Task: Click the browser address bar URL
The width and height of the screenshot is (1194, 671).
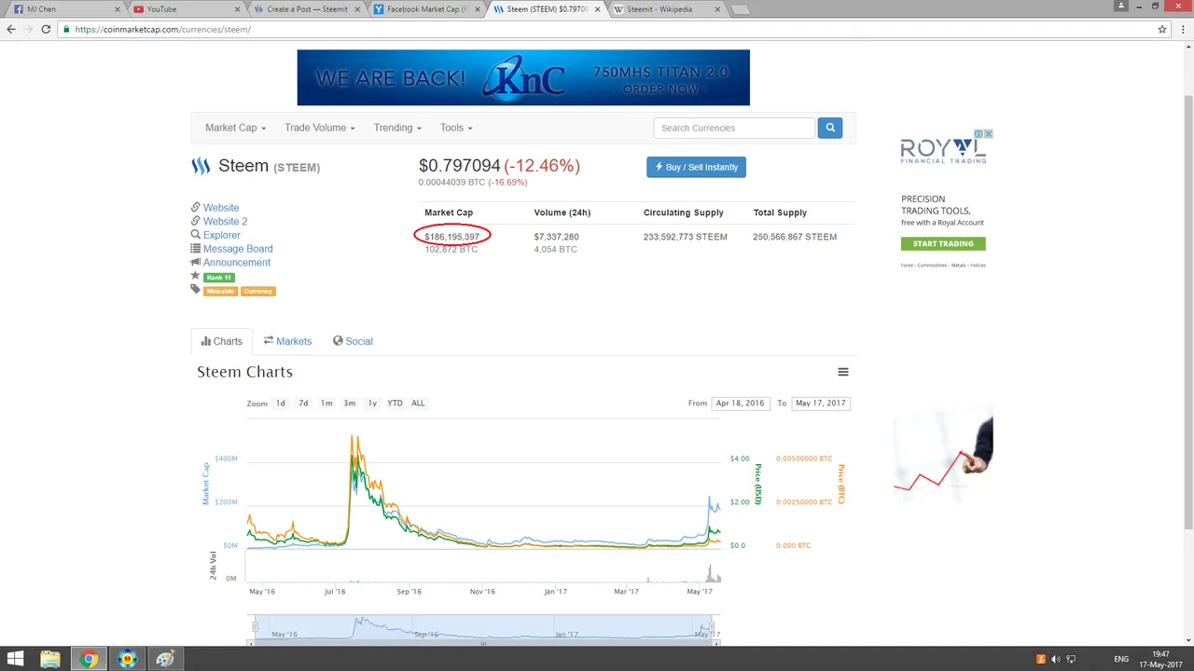Action: (x=162, y=29)
